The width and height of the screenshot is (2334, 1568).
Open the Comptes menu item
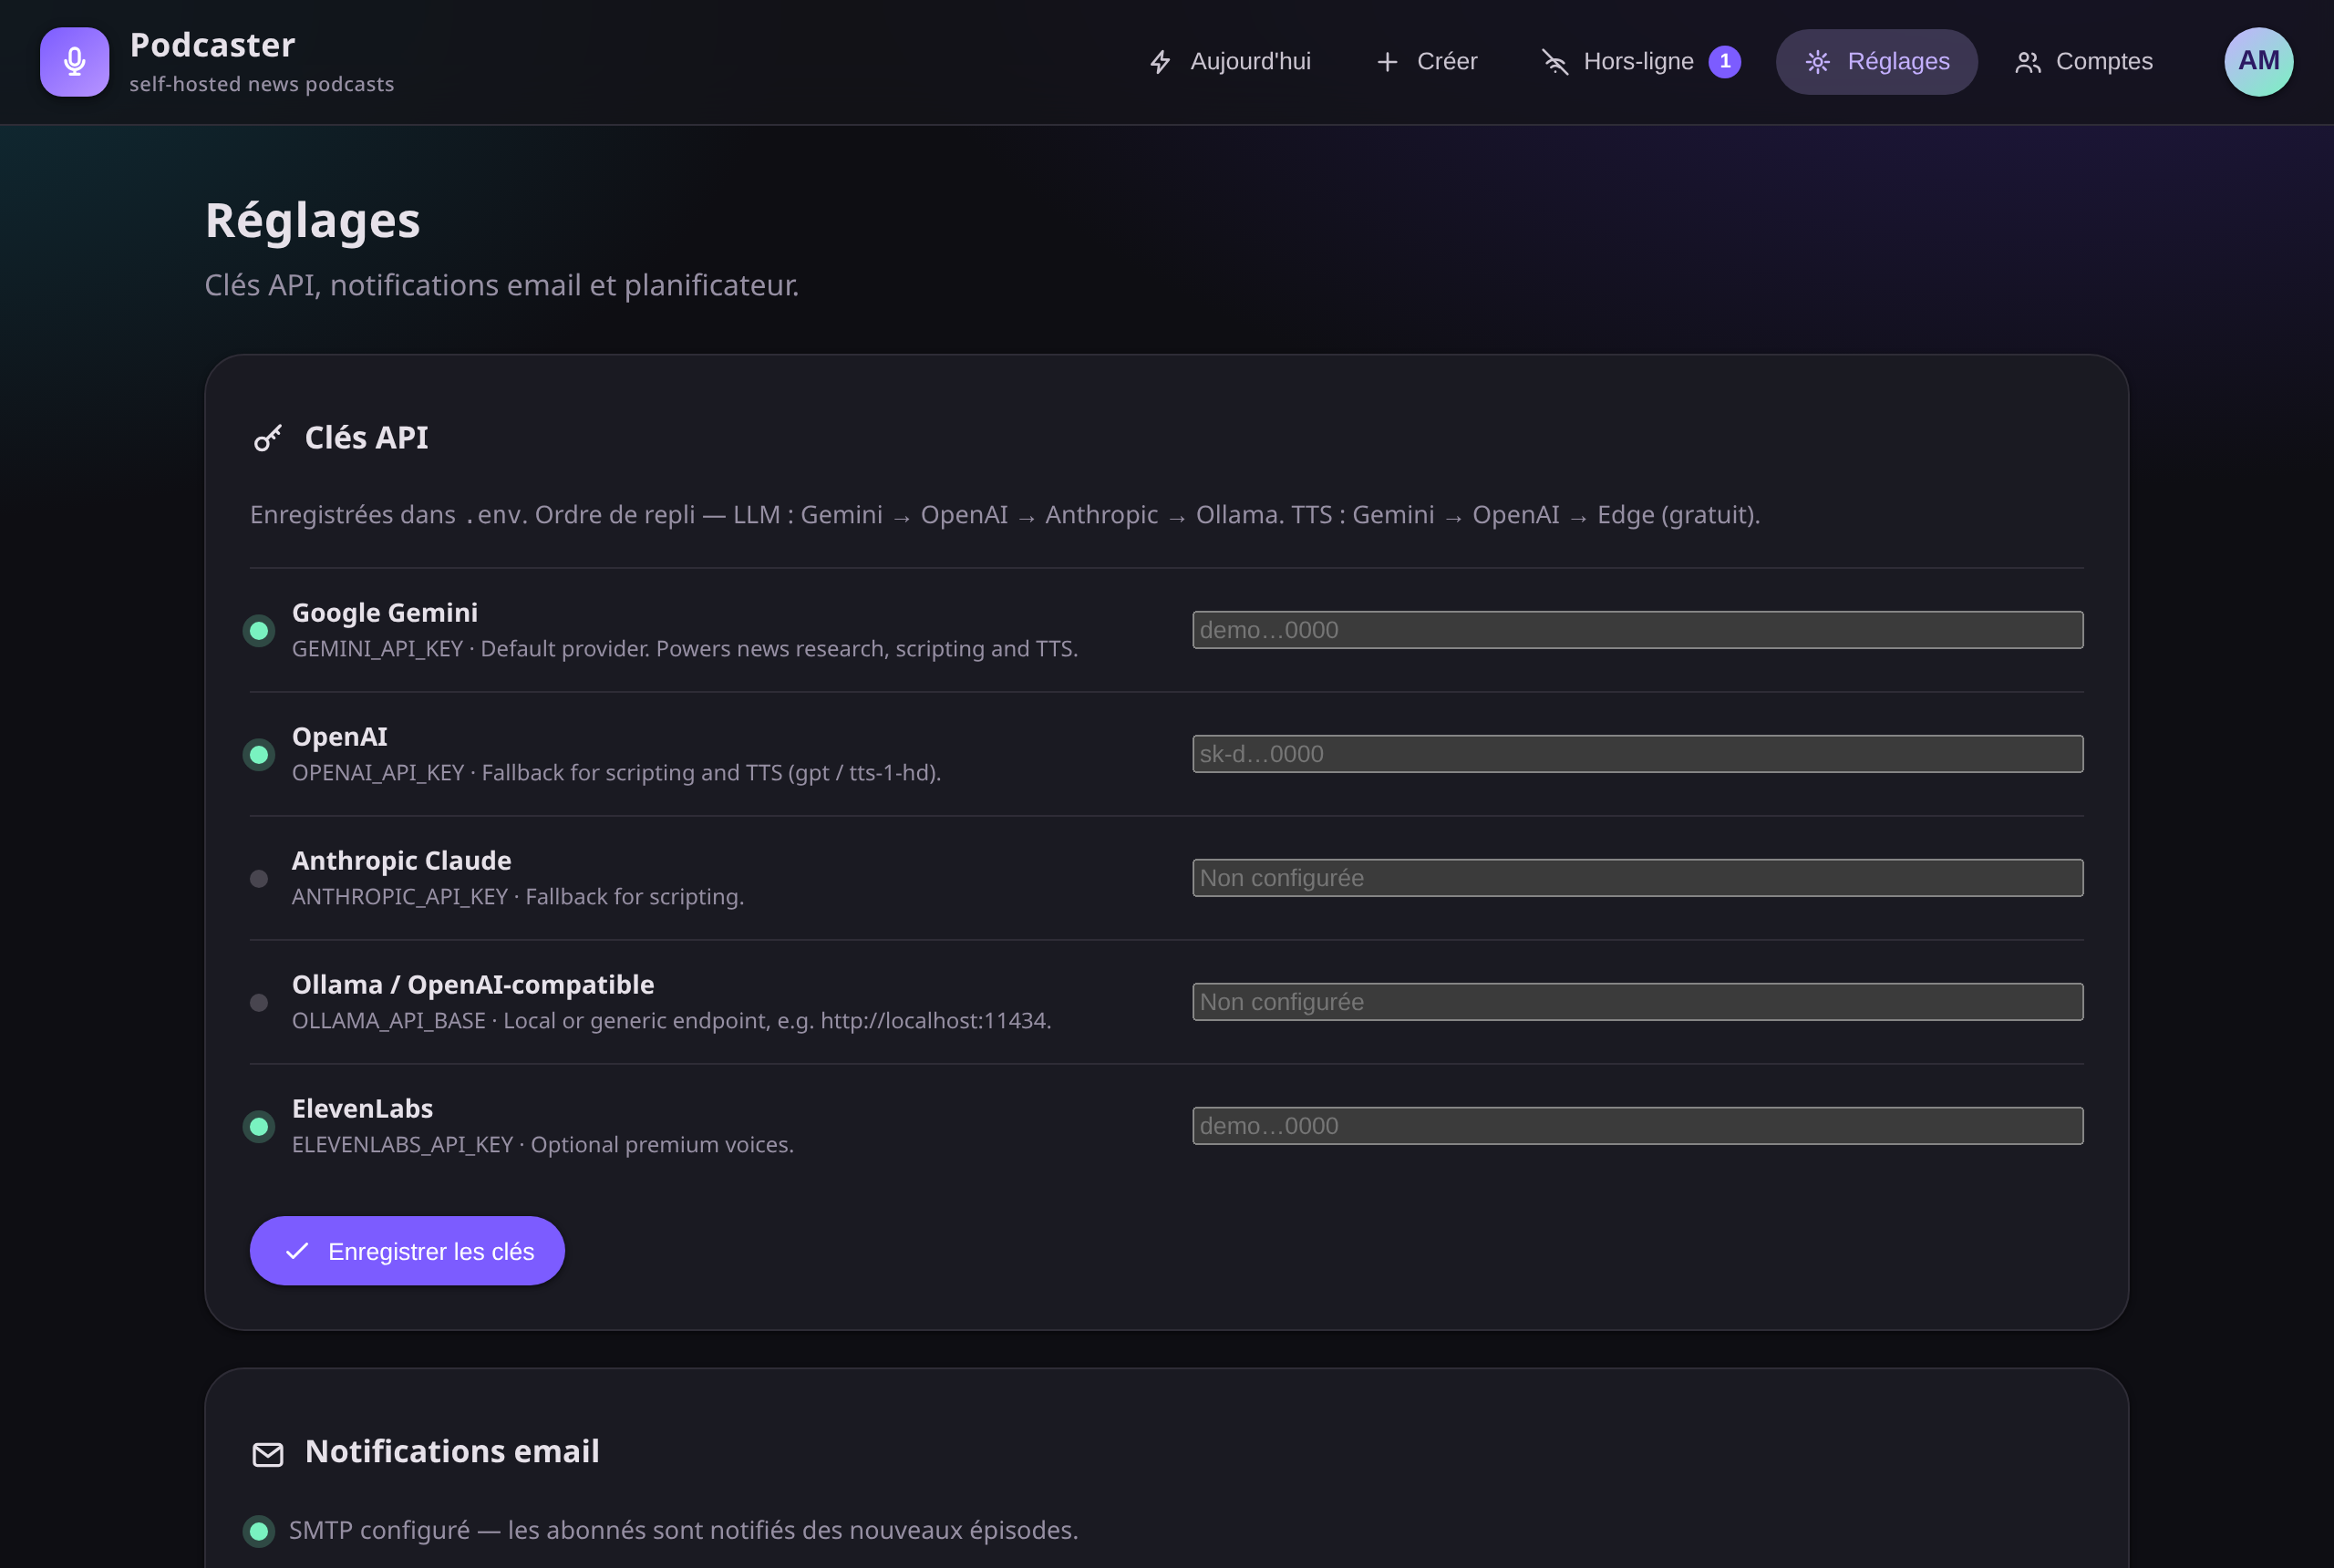pos(2084,62)
